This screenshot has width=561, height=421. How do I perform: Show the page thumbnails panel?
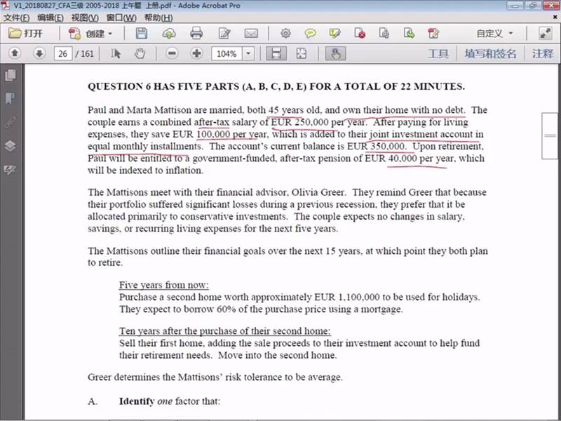coord(11,75)
